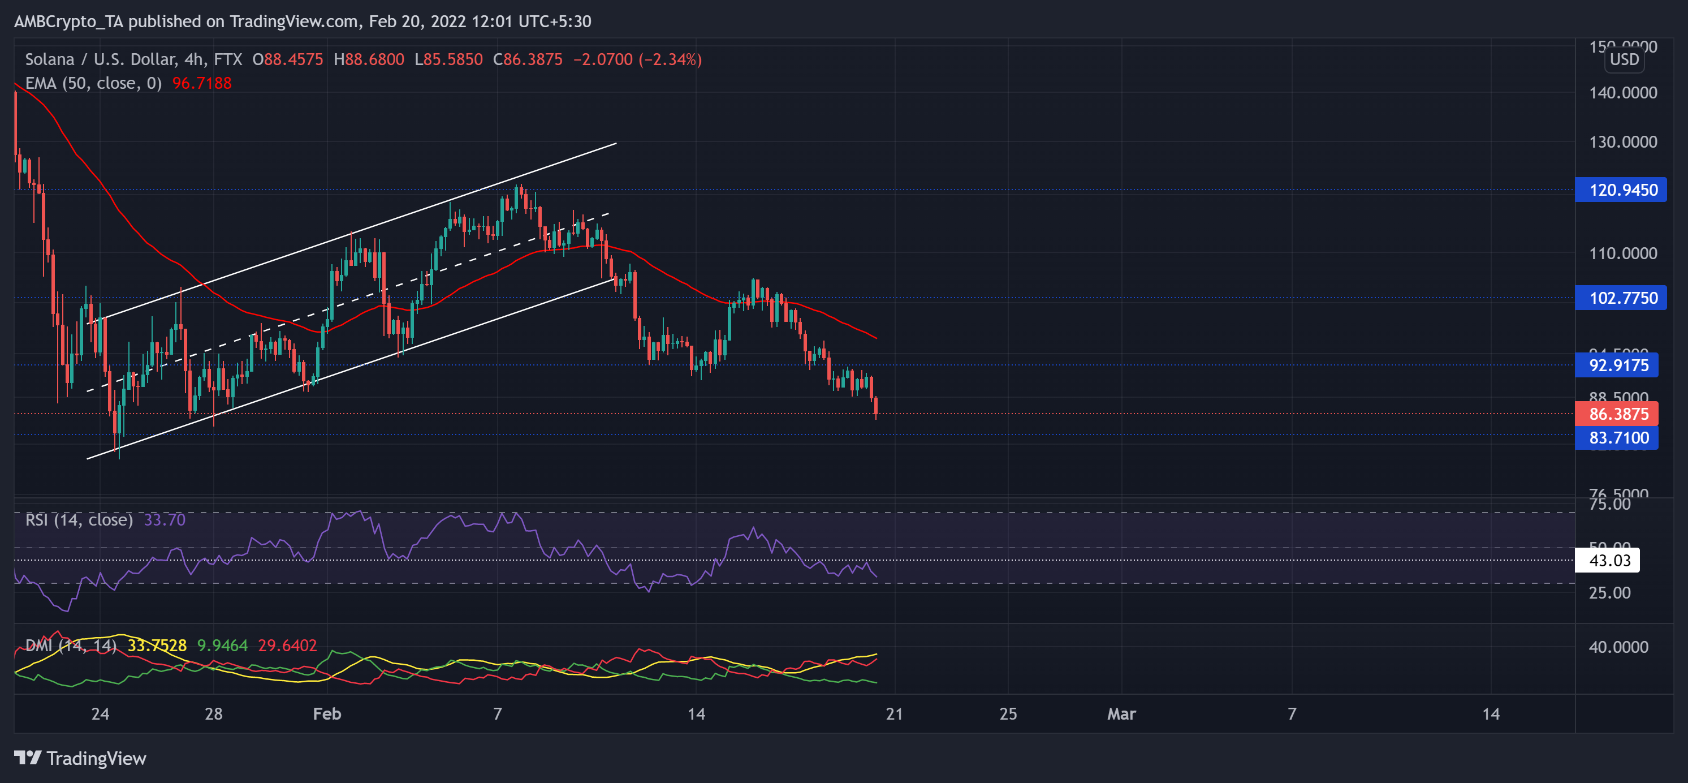Click the change value −2.0700 (−2.34%)

[x=637, y=59]
